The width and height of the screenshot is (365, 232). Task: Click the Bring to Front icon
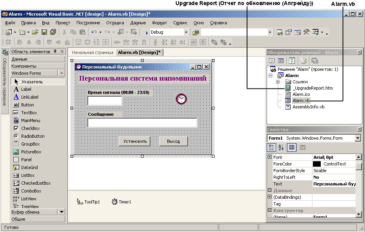point(214,42)
